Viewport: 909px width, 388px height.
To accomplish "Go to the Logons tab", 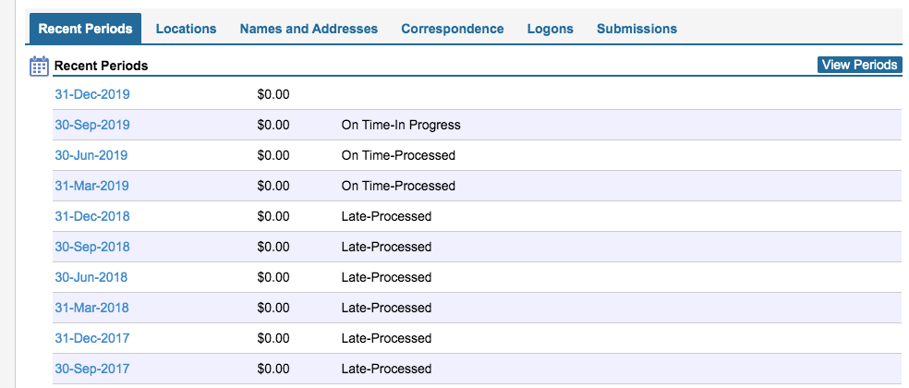I will [551, 29].
